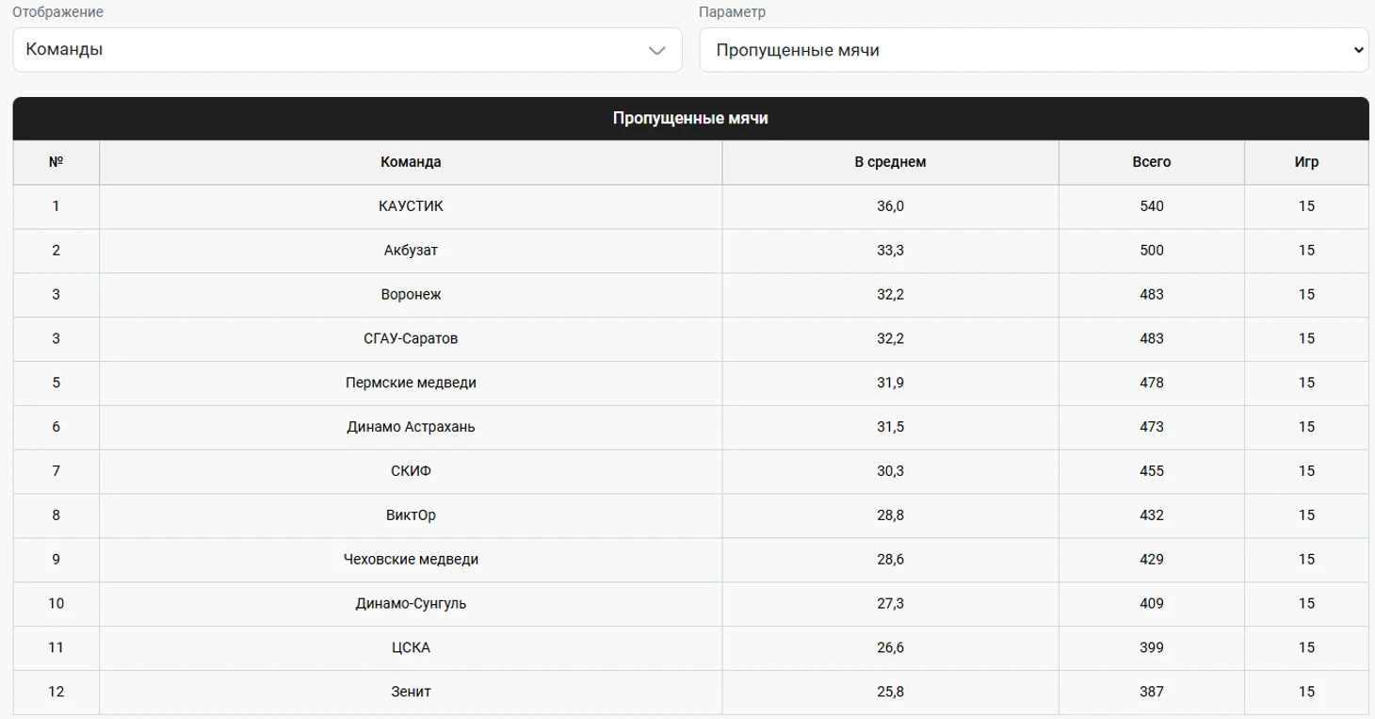Sort by the Всего column header
This screenshot has width=1375, height=719.
[1151, 162]
